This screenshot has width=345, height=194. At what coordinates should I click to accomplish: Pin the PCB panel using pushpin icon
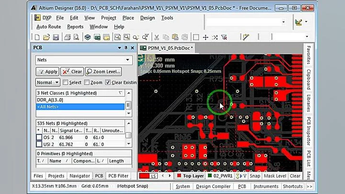[x=126, y=48]
